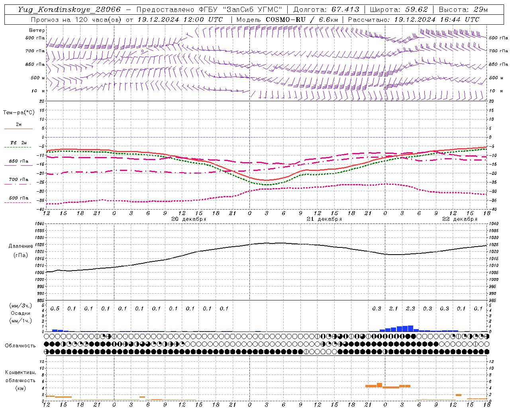
Task: Click the 850 гПа temperature legend entry
Action: (18, 161)
